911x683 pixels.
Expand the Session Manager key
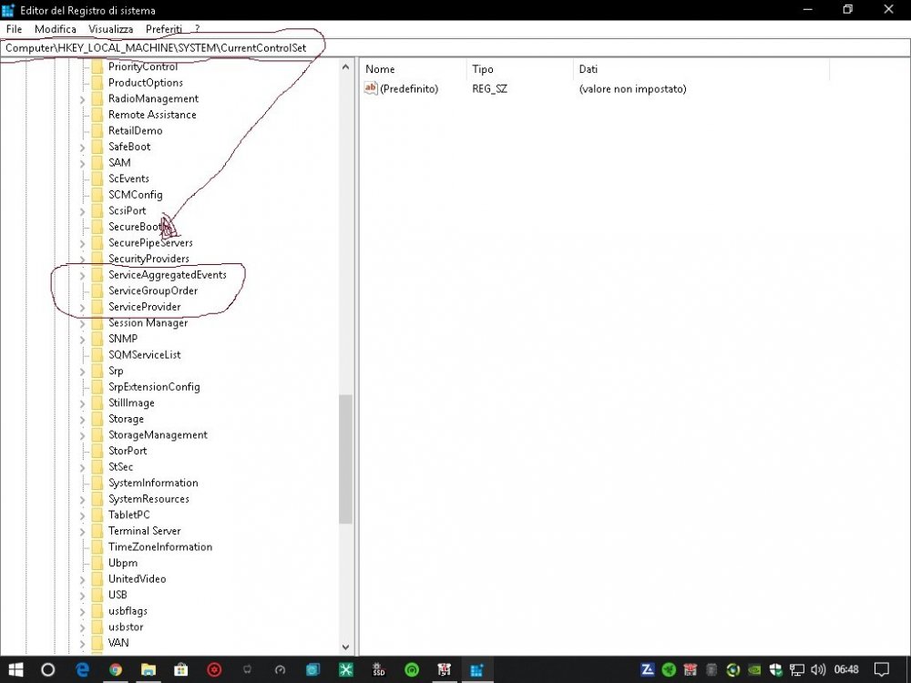82,323
